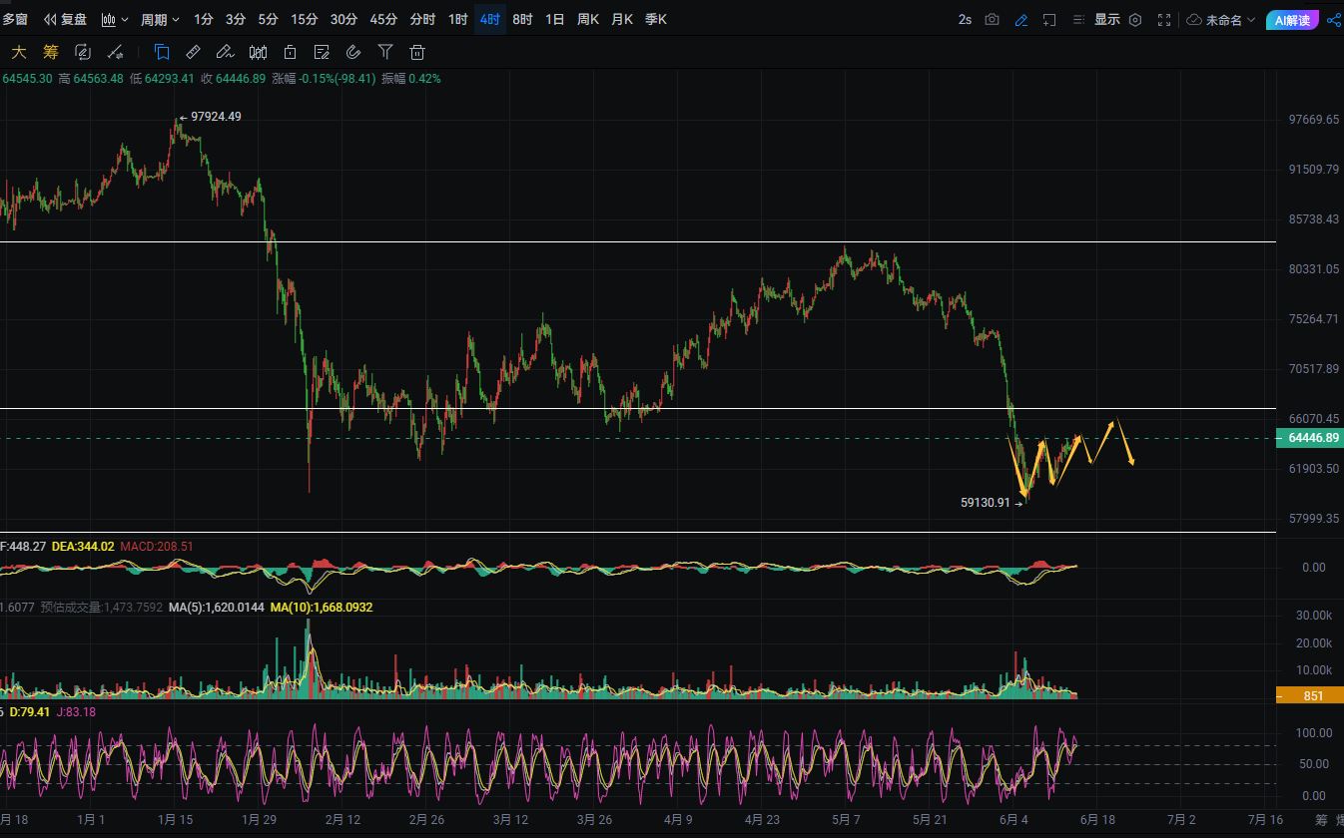Click the funnel filter icon

pyautogui.click(x=385, y=52)
